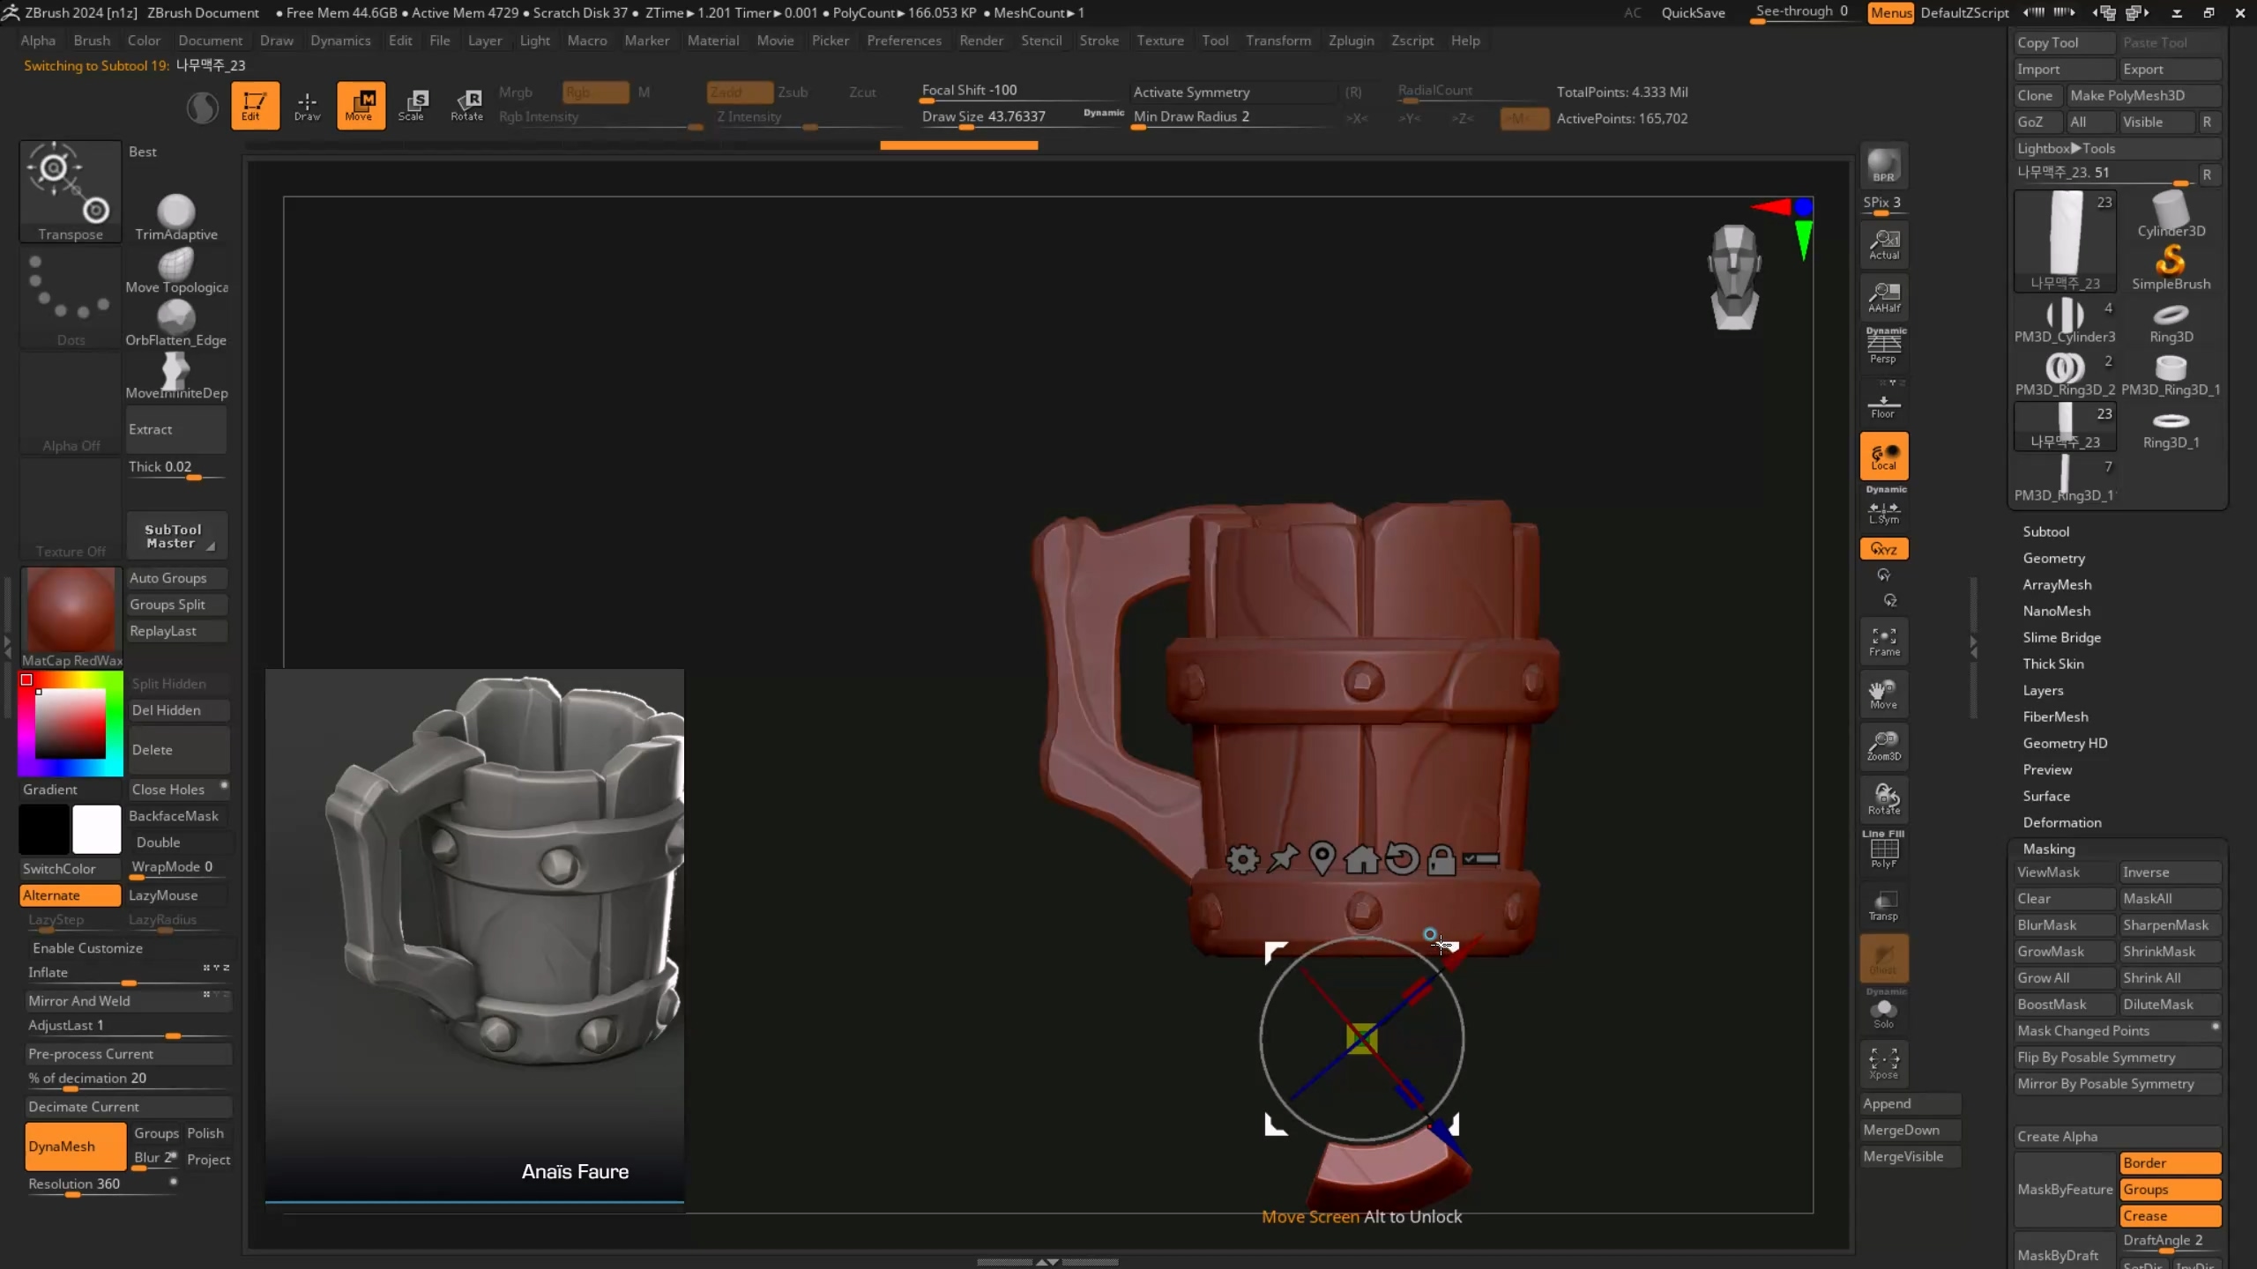Select the Scale transform tool
This screenshot has height=1269, width=2257.
tap(412, 105)
